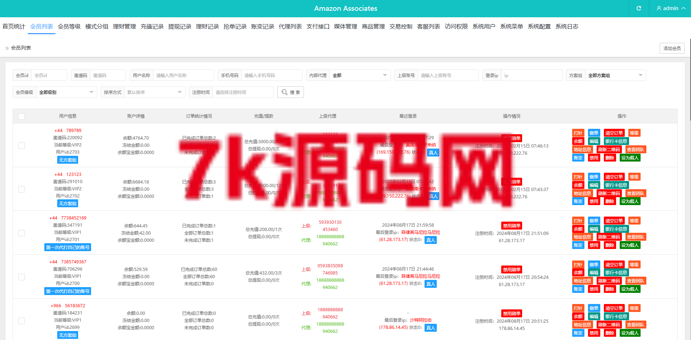
Task: Focus the 上级账号 input field
Action: click(448, 75)
